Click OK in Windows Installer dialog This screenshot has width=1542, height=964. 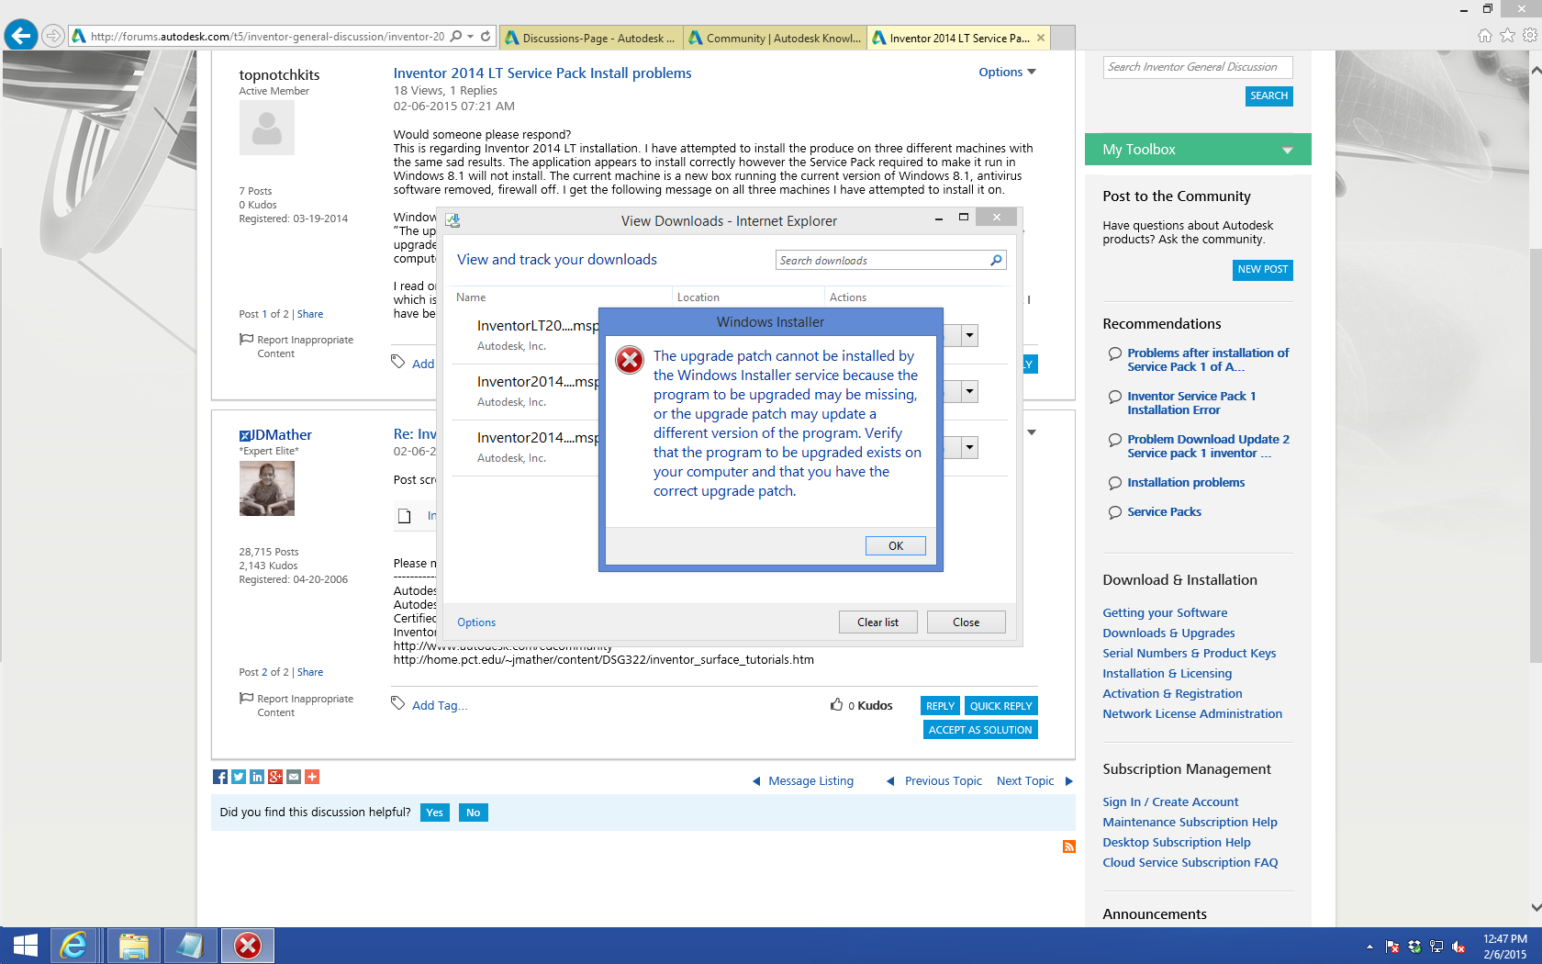(896, 545)
